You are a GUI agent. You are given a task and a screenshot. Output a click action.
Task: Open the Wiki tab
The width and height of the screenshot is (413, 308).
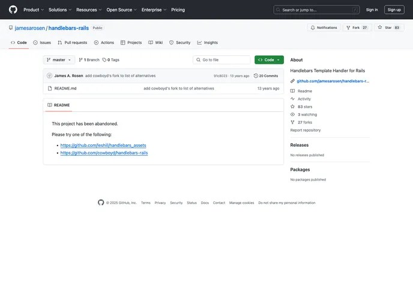[x=155, y=43]
